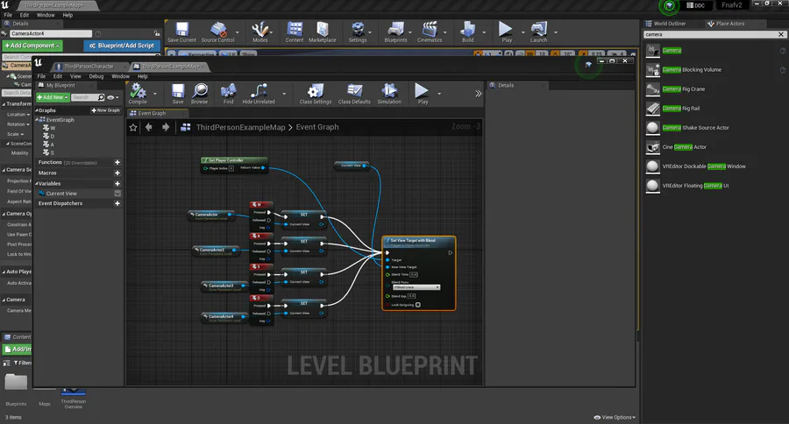789x424 pixels.
Task: Click the CameraActor4 name field
Action: [x=51, y=33]
